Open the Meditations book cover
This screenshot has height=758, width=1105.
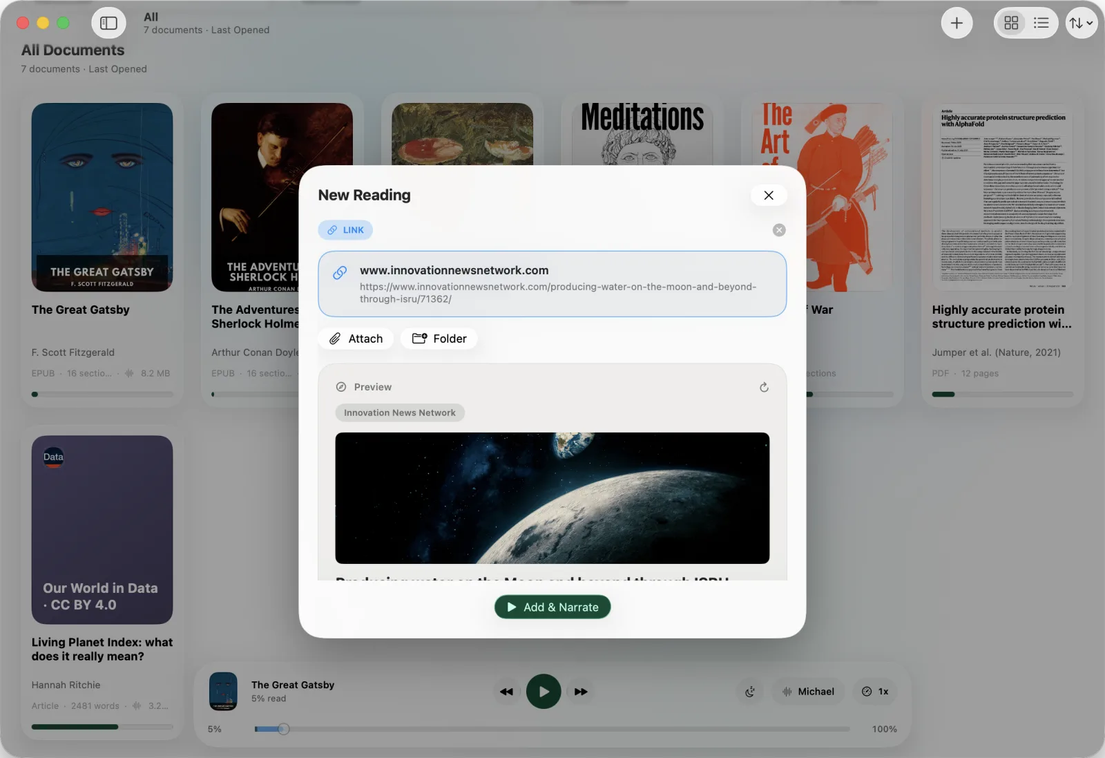coord(642,134)
